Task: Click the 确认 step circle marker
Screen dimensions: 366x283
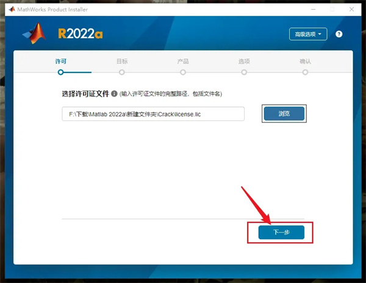Action: pyautogui.click(x=305, y=72)
